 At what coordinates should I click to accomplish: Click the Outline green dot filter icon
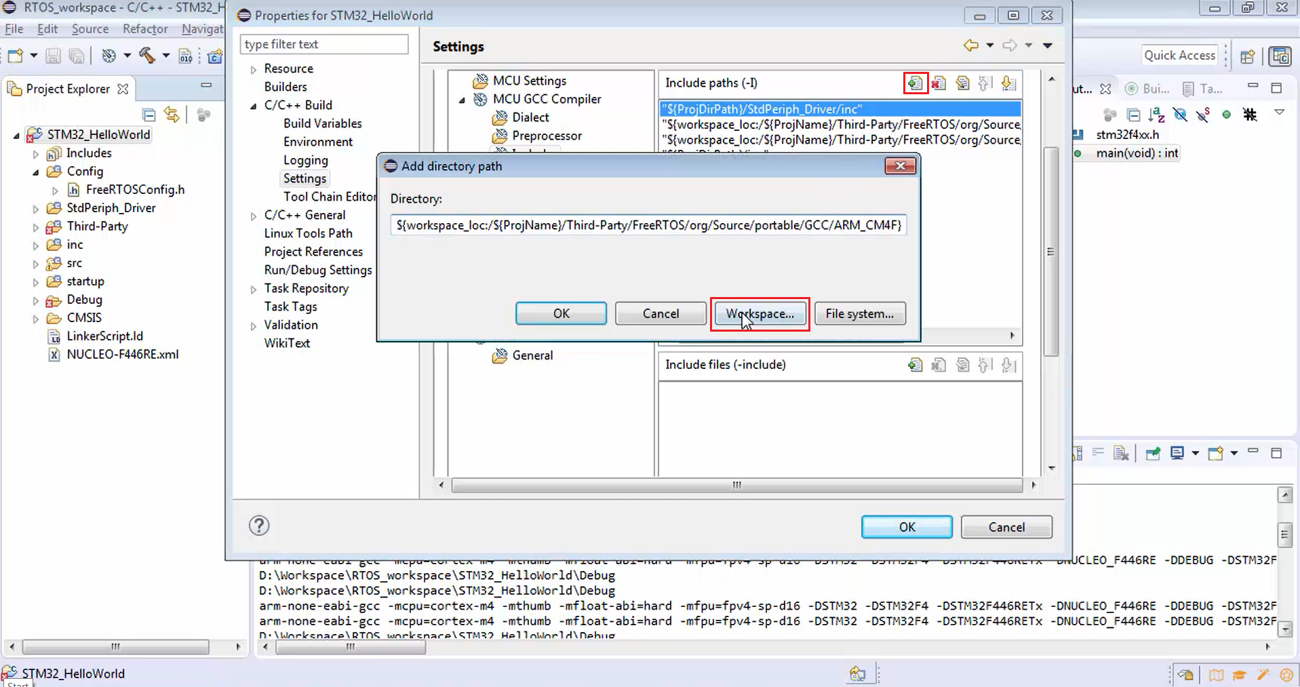pyautogui.click(x=1226, y=115)
